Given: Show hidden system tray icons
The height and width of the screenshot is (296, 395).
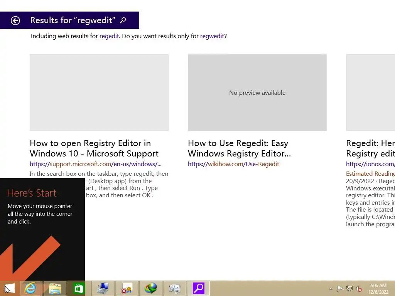Looking at the screenshot, I should click(331, 289).
